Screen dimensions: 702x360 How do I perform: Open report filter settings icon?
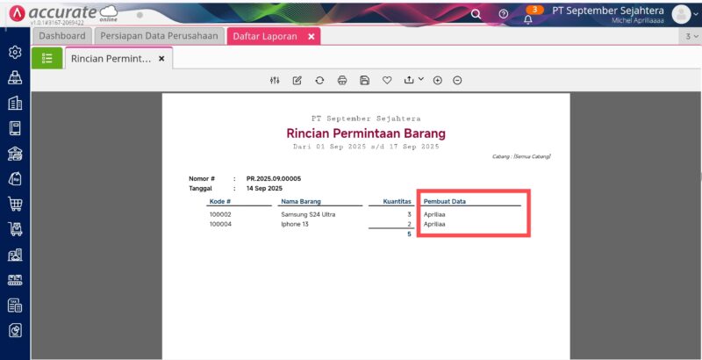coord(275,80)
